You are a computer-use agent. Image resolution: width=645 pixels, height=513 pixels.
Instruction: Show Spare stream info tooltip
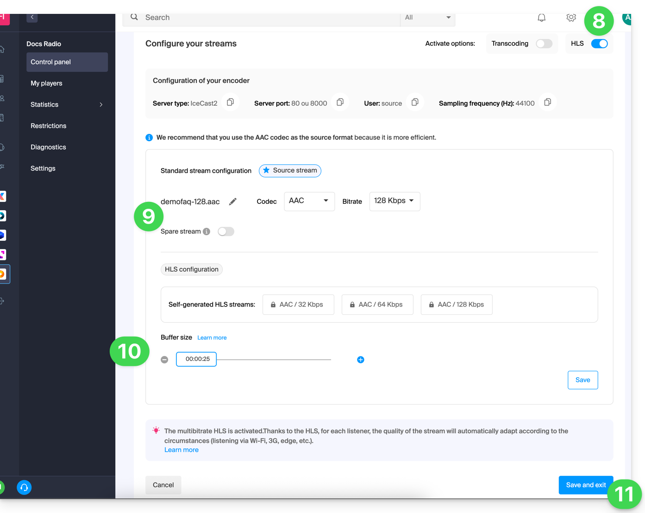(207, 231)
